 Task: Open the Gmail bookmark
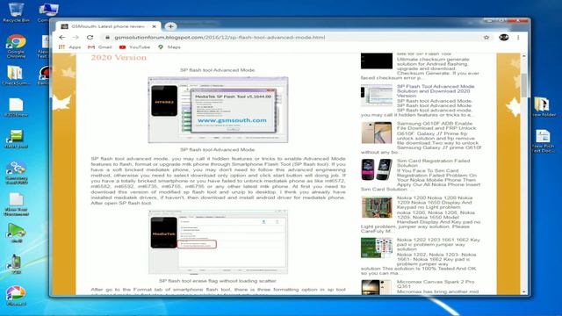click(x=100, y=47)
